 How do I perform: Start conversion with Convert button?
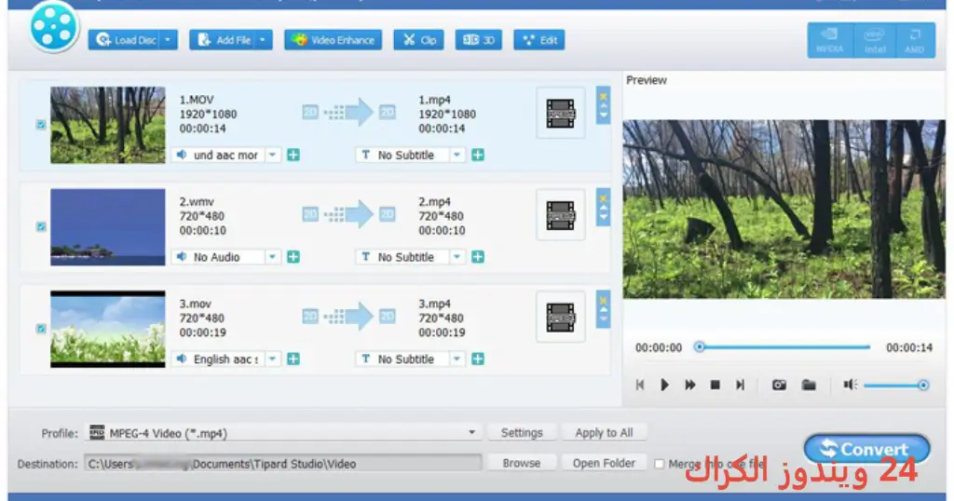866,450
